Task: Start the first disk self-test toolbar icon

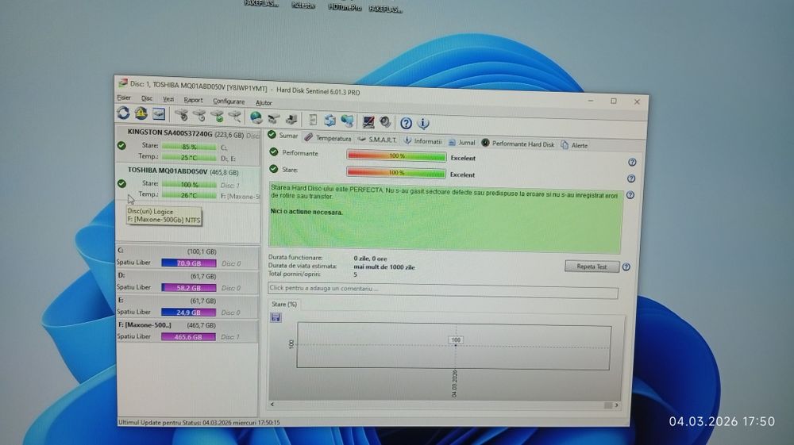Action: (x=181, y=116)
